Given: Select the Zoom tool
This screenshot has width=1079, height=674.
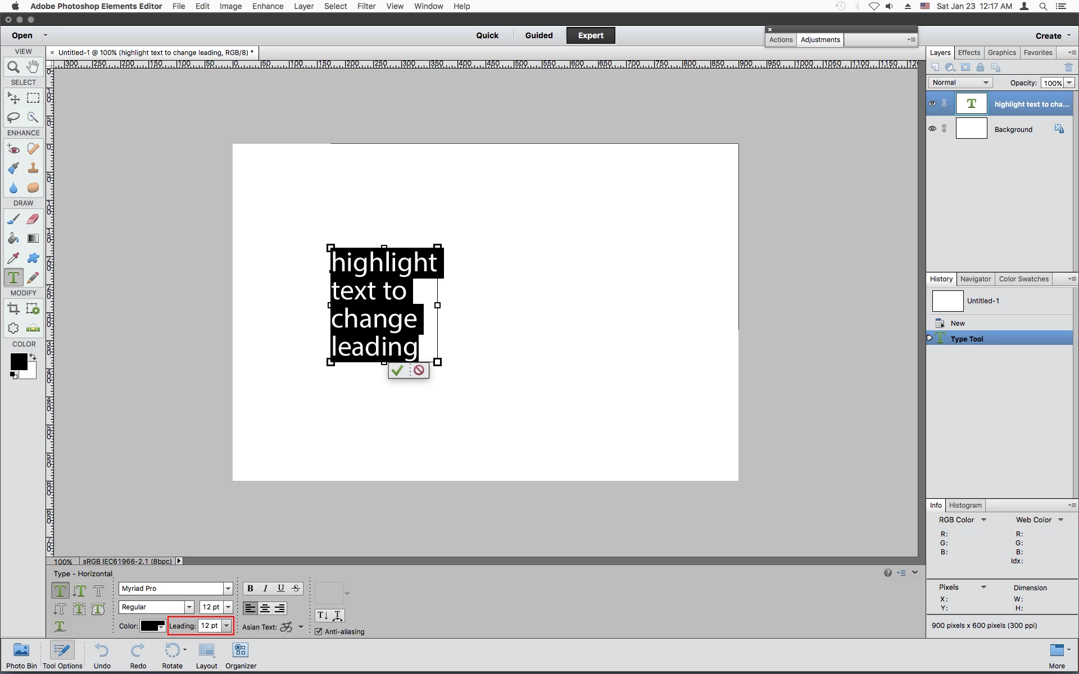Looking at the screenshot, I should click(13, 67).
